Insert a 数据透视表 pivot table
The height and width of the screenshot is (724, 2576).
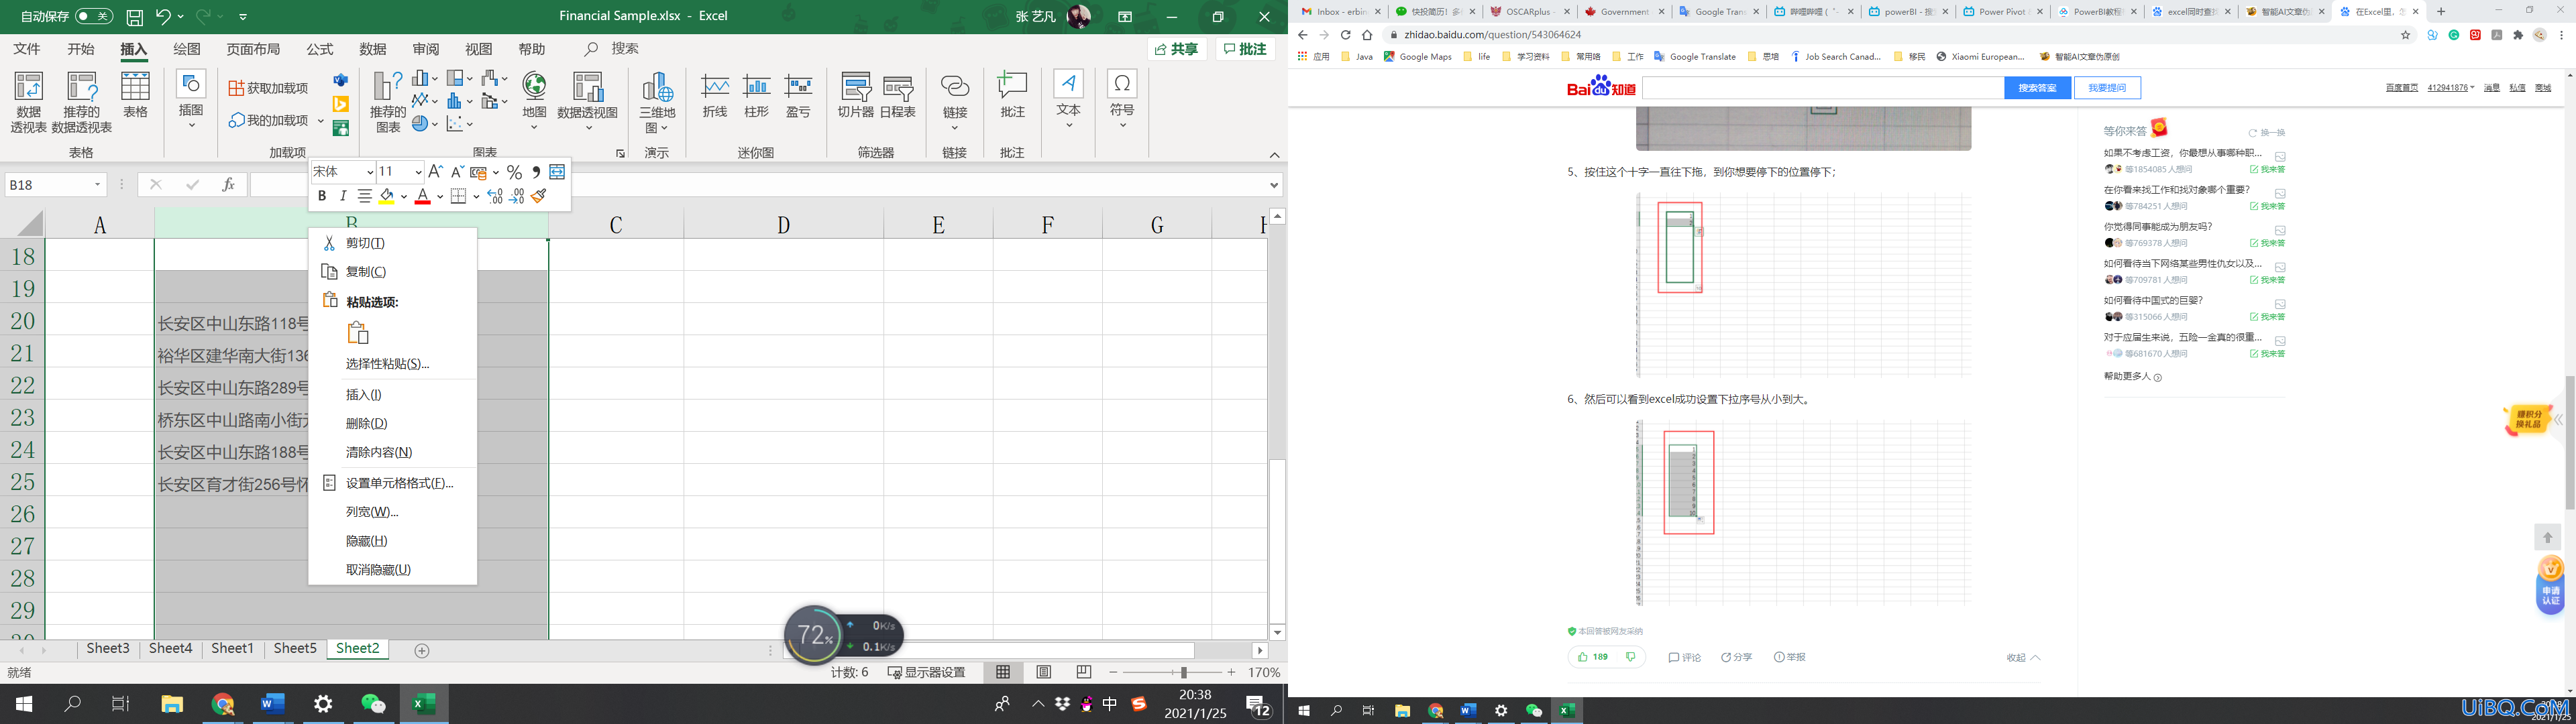click(29, 103)
